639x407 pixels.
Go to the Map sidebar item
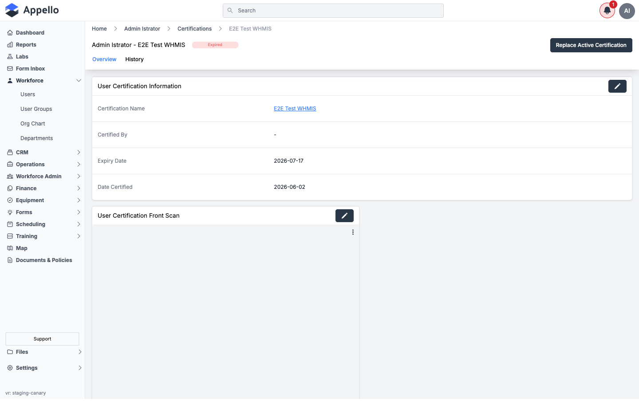coord(21,248)
